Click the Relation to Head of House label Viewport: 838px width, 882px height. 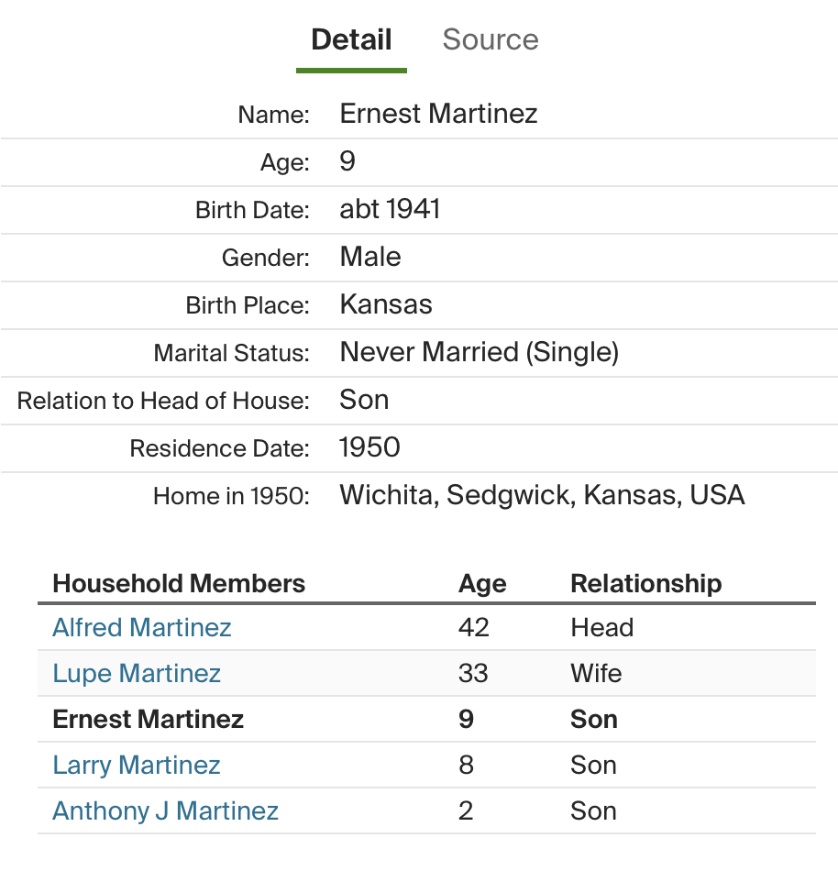tap(163, 401)
